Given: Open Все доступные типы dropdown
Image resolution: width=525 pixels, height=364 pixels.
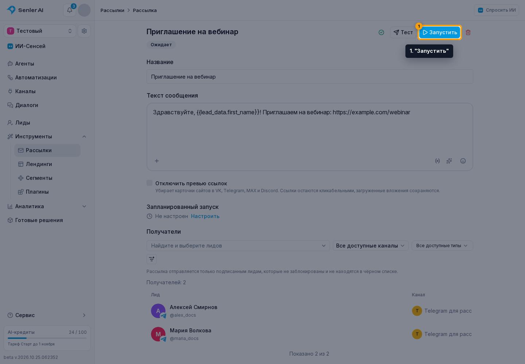Looking at the screenshot, I should coord(442,246).
